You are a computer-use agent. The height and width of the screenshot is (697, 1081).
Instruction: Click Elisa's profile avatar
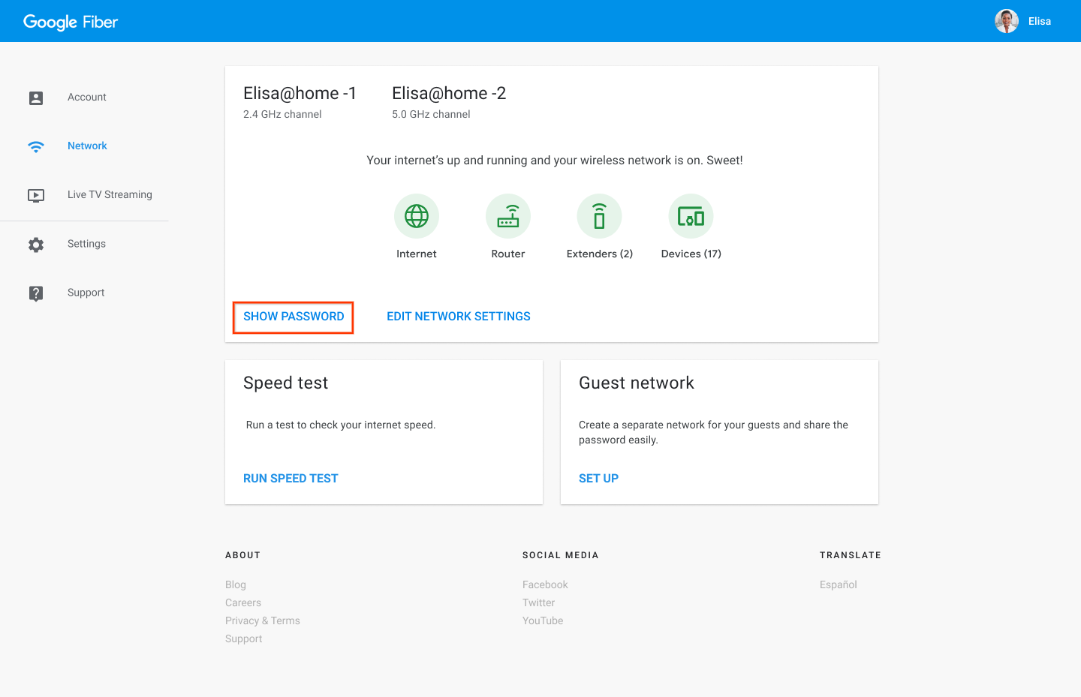[x=1007, y=21]
